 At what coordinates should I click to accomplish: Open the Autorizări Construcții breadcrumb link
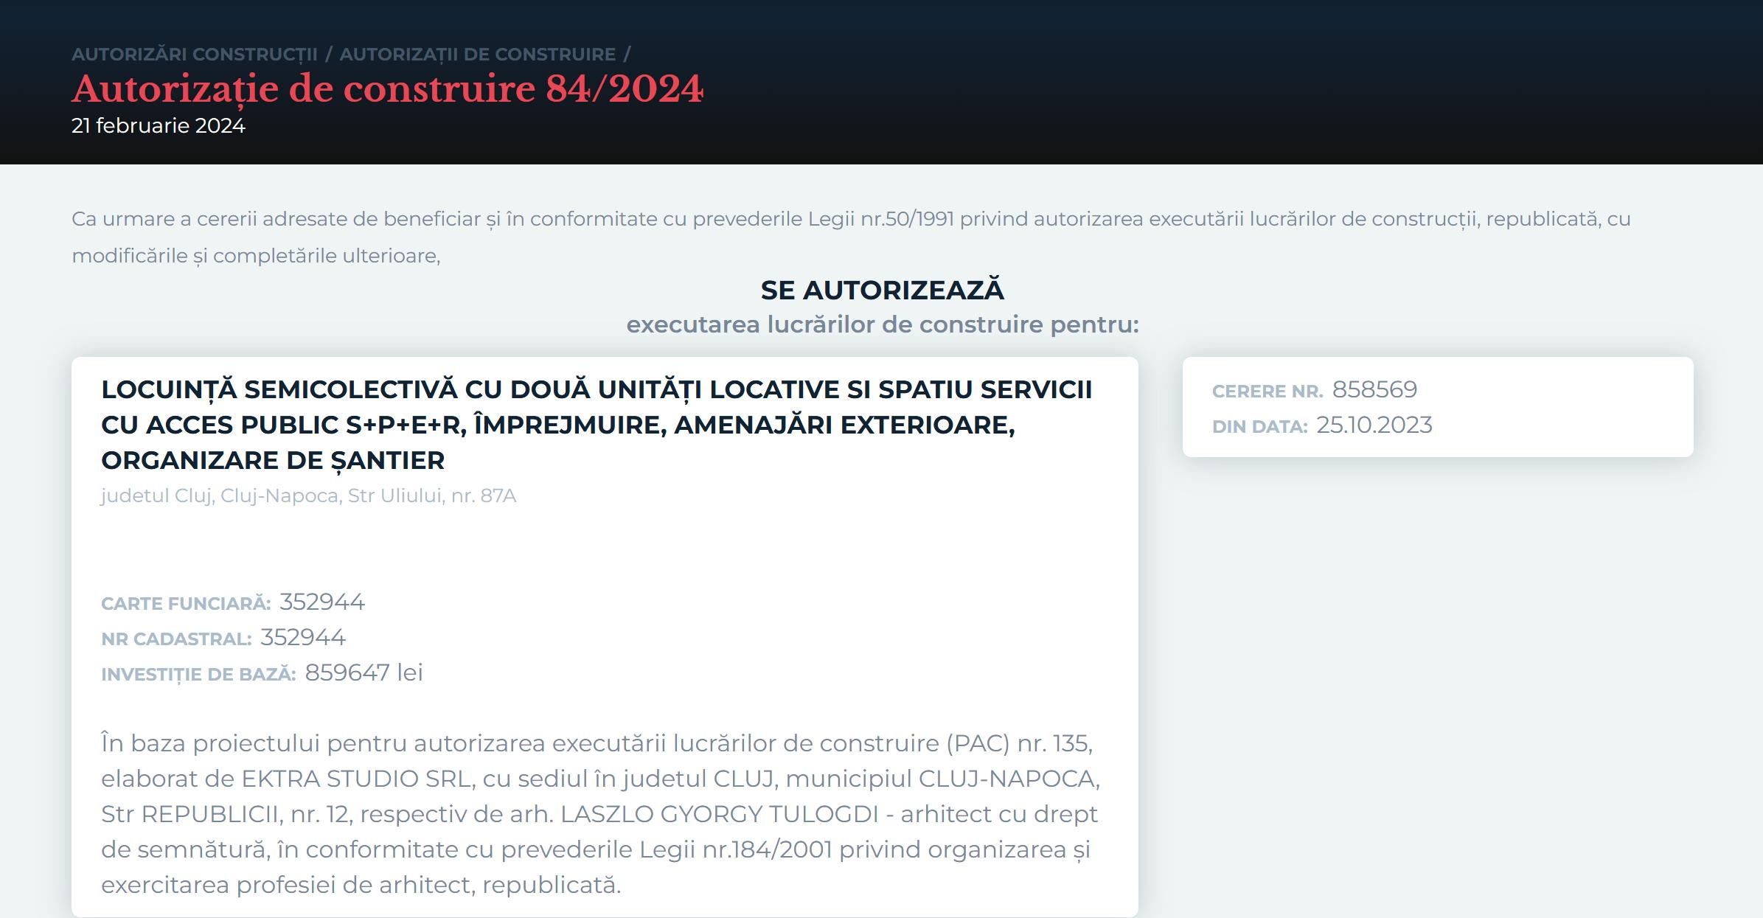click(194, 55)
